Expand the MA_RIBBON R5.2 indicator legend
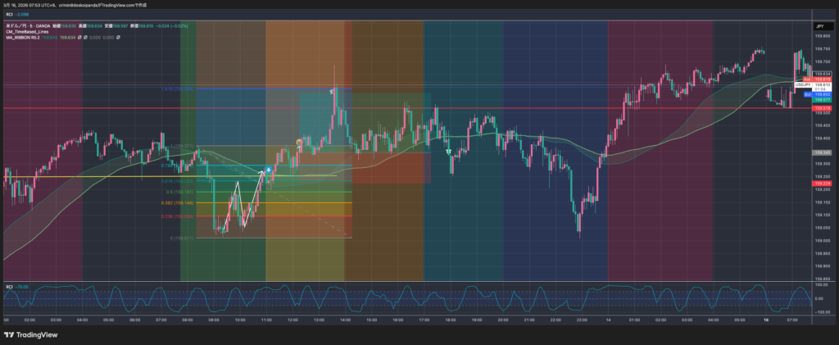The image size is (839, 345). click(22, 37)
